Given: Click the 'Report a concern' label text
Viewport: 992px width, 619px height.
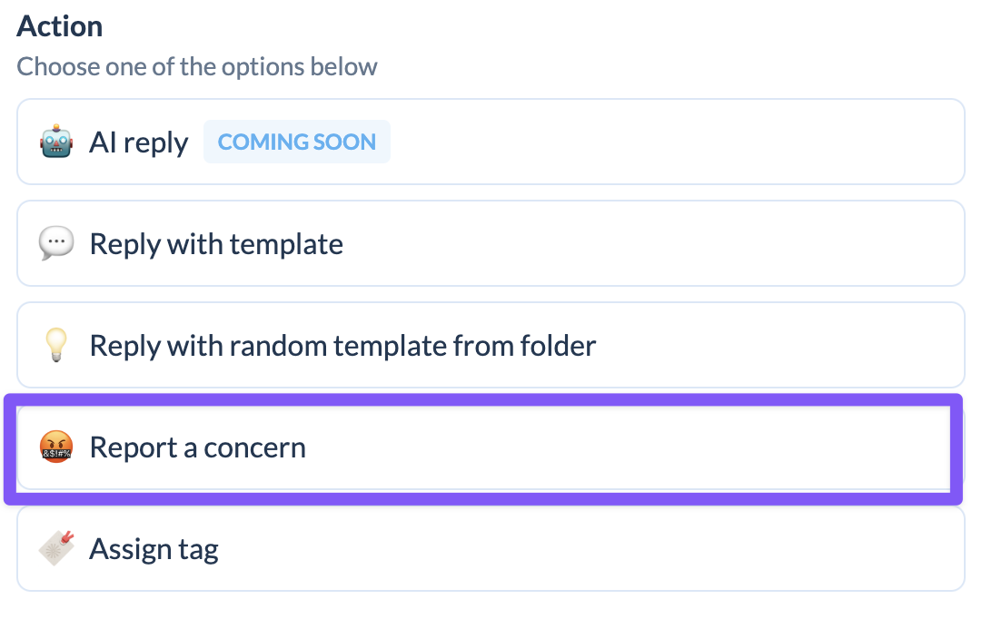Looking at the screenshot, I should pyautogui.click(x=197, y=447).
